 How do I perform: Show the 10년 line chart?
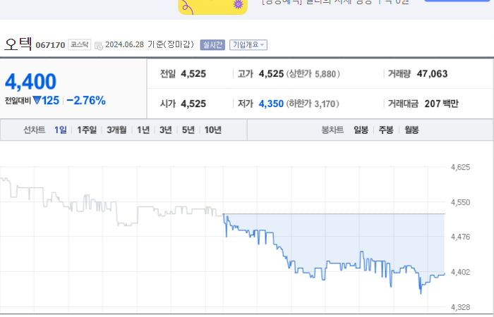tap(213, 130)
